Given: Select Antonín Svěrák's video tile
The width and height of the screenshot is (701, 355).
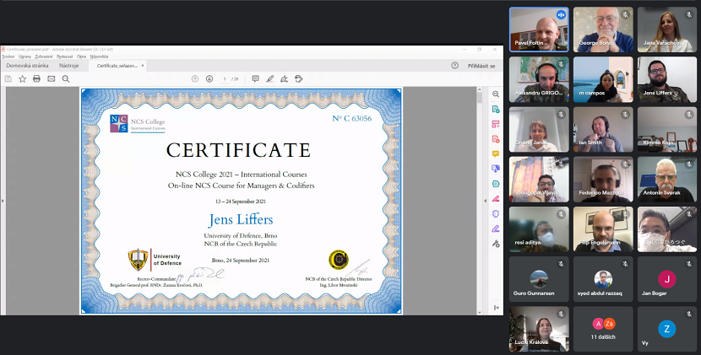Looking at the screenshot, I should point(667,180).
